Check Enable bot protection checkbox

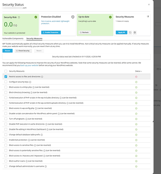pos(6,140)
